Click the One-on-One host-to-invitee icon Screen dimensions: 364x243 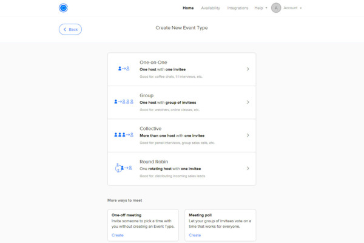point(124,69)
